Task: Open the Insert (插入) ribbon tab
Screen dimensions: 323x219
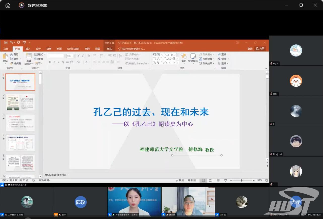Action: tap(28, 49)
